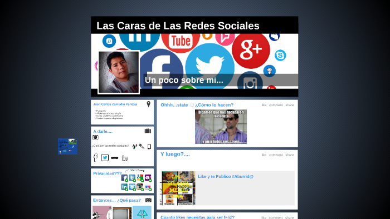This screenshot has height=219, width=390.
Task: Click the Skype logo in the banner
Action: pos(280,55)
